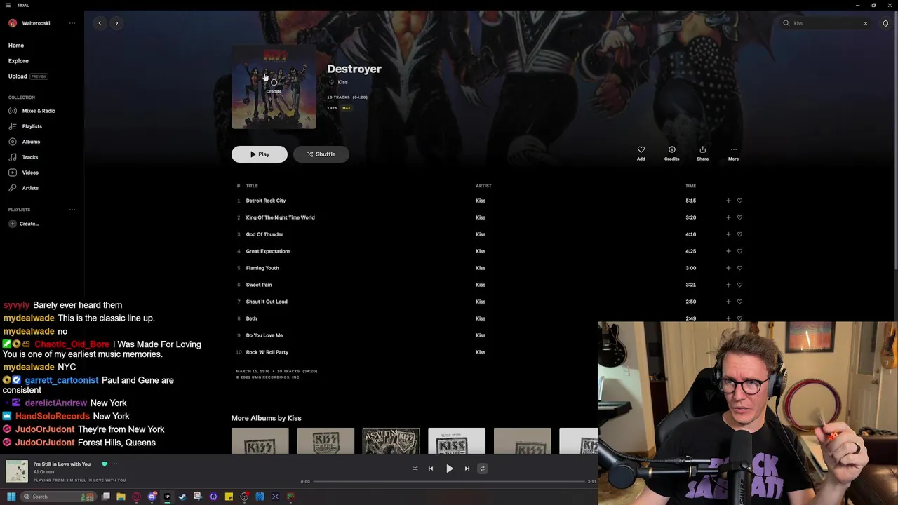
Task: Play the Destroyer album
Action: point(260,154)
